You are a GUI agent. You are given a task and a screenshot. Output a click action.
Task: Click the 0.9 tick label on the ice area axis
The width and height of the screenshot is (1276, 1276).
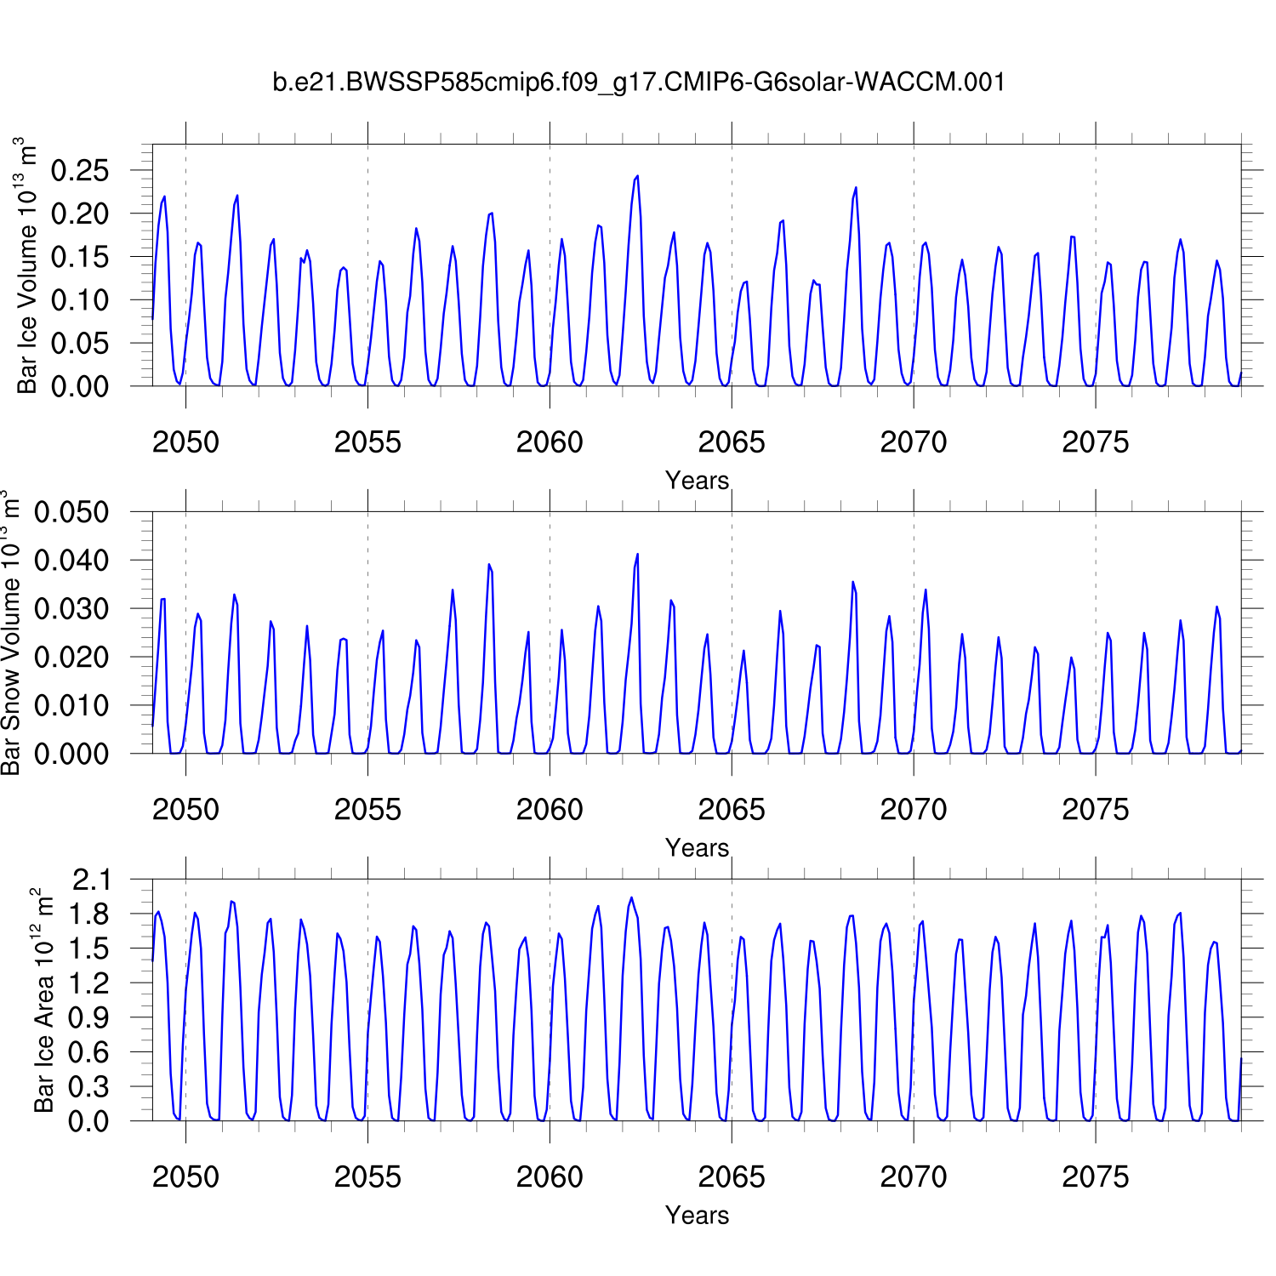coord(90,1017)
